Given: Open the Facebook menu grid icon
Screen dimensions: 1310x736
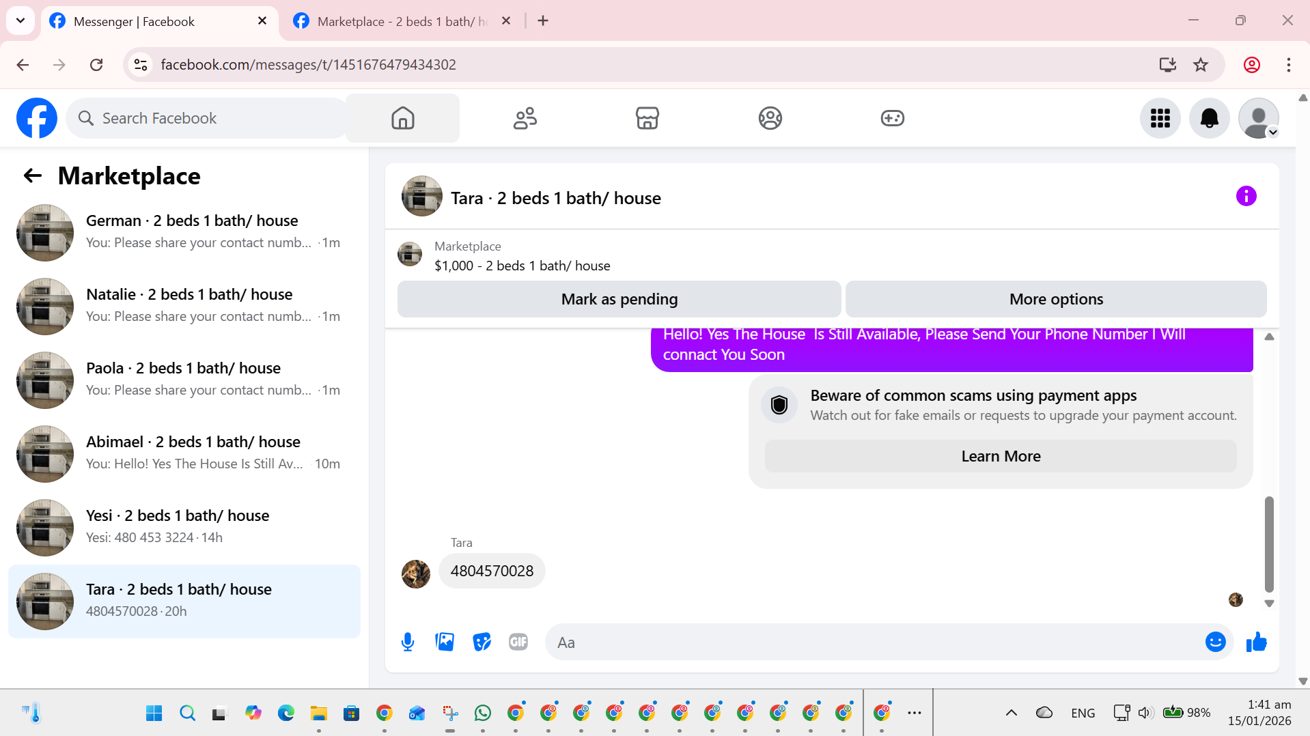Looking at the screenshot, I should (1160, 118).
